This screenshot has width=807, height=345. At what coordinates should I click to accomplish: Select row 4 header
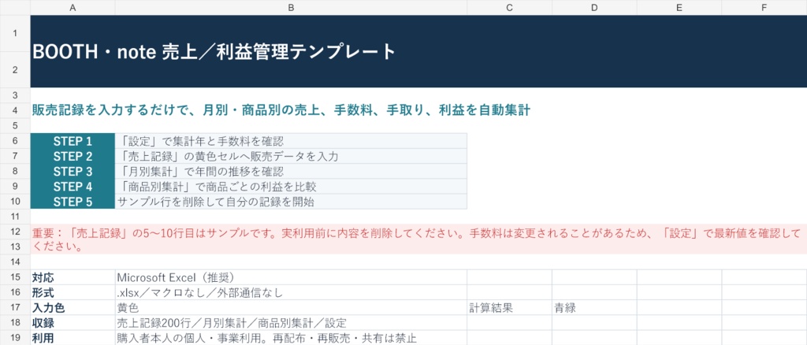15,110
